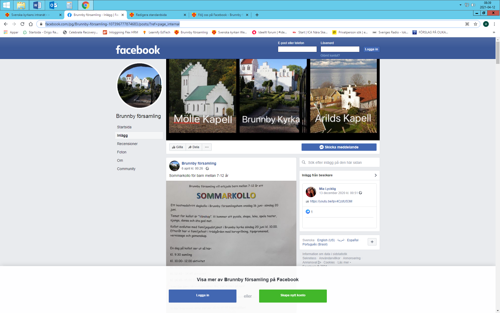Screen dimensions: 500x313
Task: Click the green Skapa nytt konto button
Action: (x=293, y=296)
